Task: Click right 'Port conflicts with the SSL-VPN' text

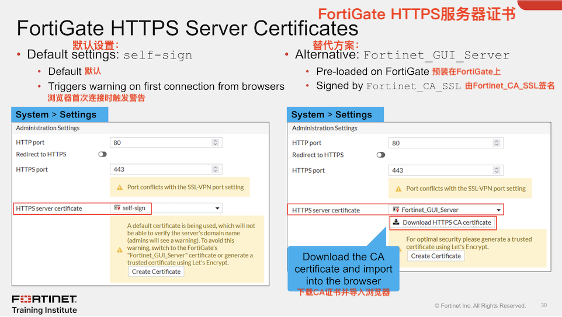Action: pos(466,189)
